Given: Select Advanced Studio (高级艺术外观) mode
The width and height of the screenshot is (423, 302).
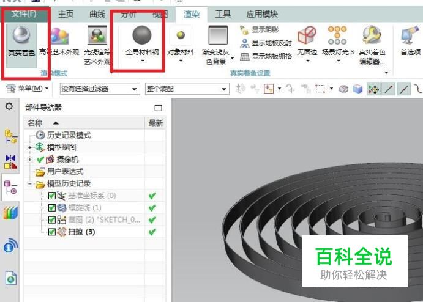Looking at the screenshot, I should click(59, 40).
